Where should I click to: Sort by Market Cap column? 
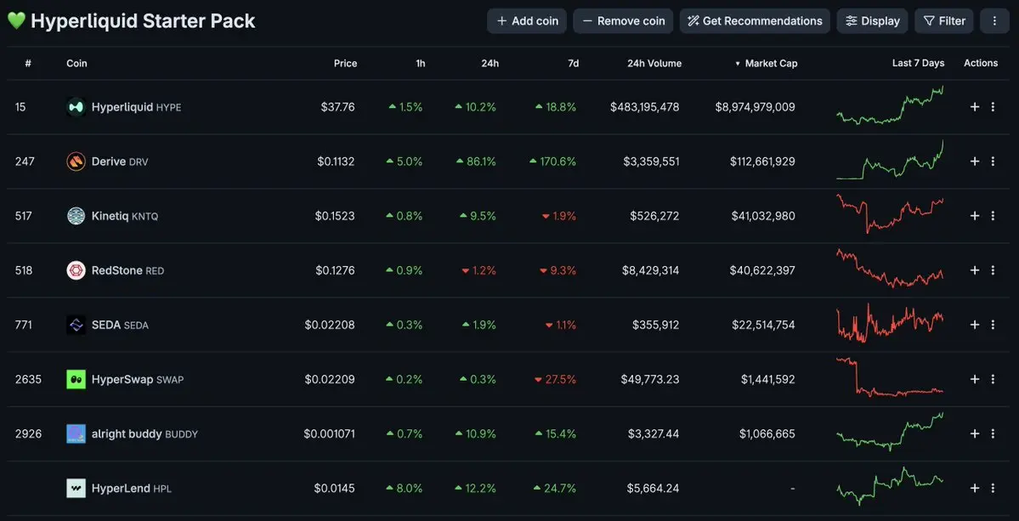tap(767, 63)
